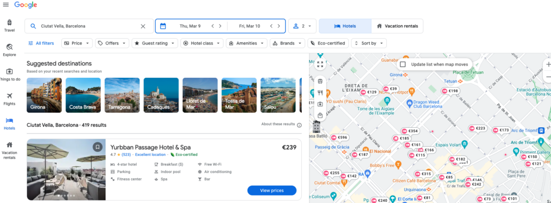Choose Costa Brava suggested destination
Screen dimensions: 551x203
point(83,95)
